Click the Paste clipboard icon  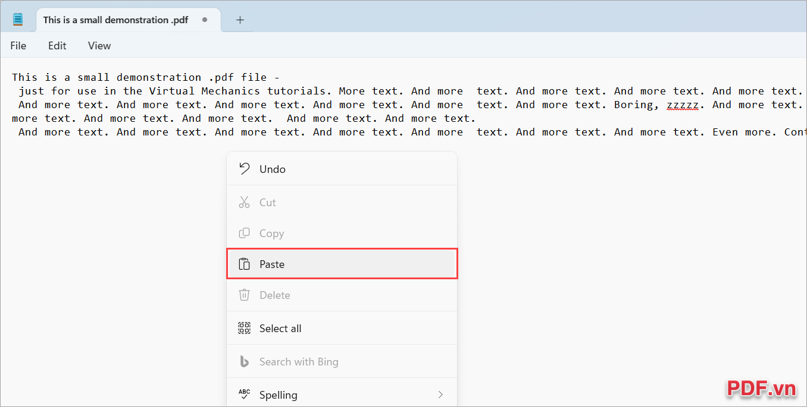244,264
